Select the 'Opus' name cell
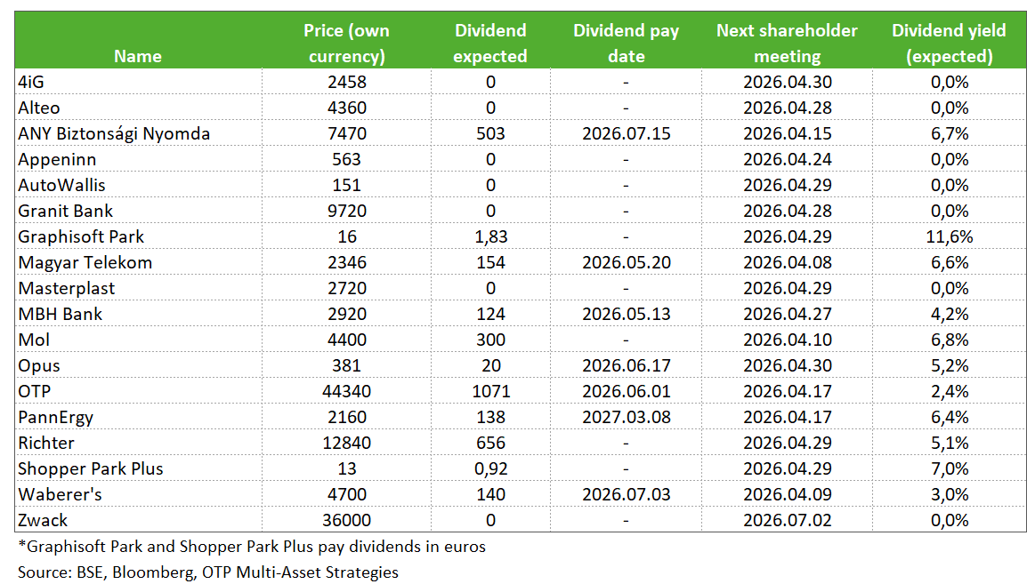This screenshot has height=584, width=1027. tap(138, 365)
